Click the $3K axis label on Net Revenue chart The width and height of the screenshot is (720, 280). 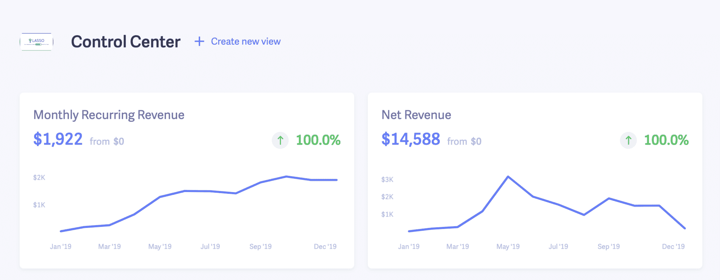(x=387, y=180)
